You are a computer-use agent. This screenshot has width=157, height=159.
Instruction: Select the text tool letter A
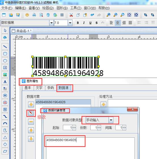pos(5,82)
